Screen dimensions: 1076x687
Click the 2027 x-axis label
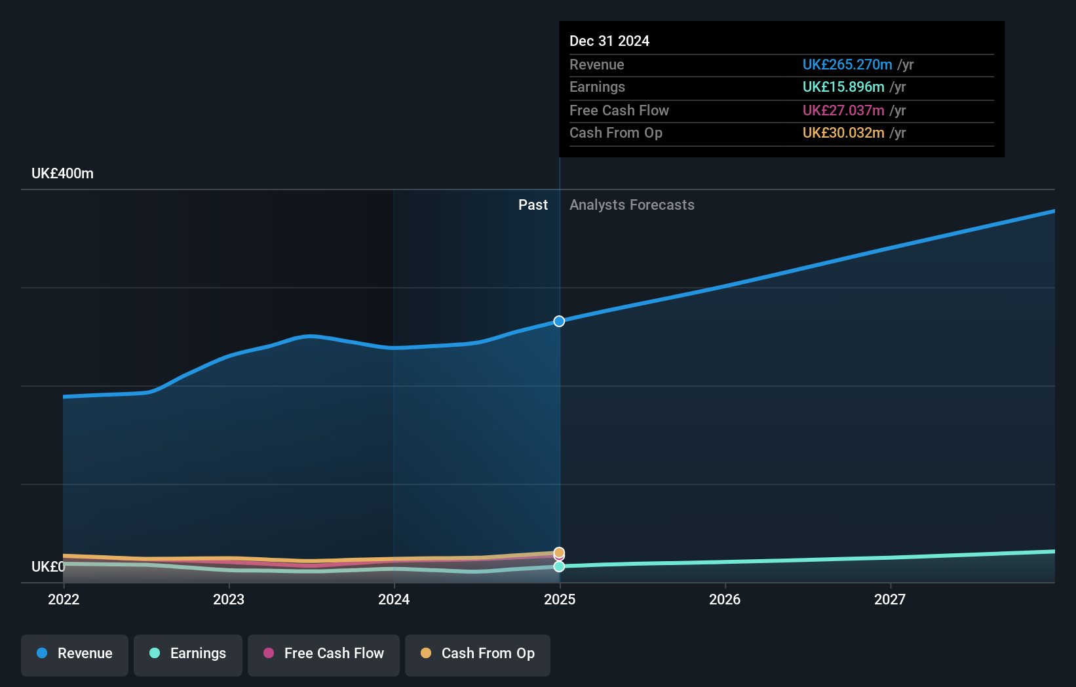click(x=890, y=599)
